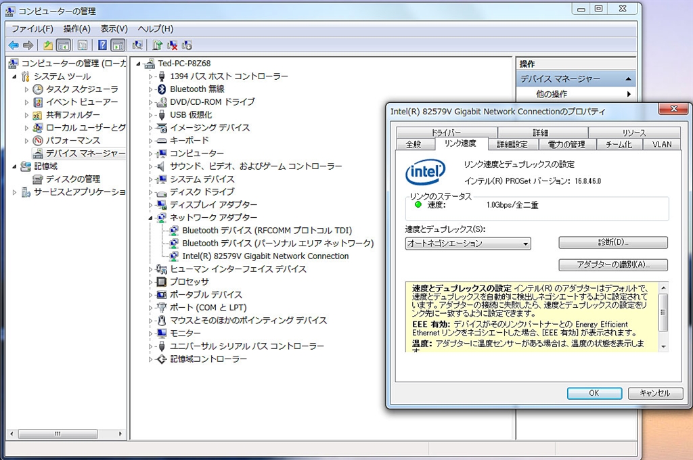Screen dimensions: 693x460
Task: Click the blue Back arrow in the toolbar
Action: (x=14, y=45)
